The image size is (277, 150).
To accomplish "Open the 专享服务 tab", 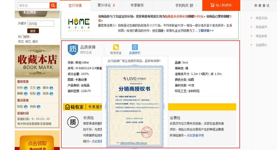I will coord(137,5).
